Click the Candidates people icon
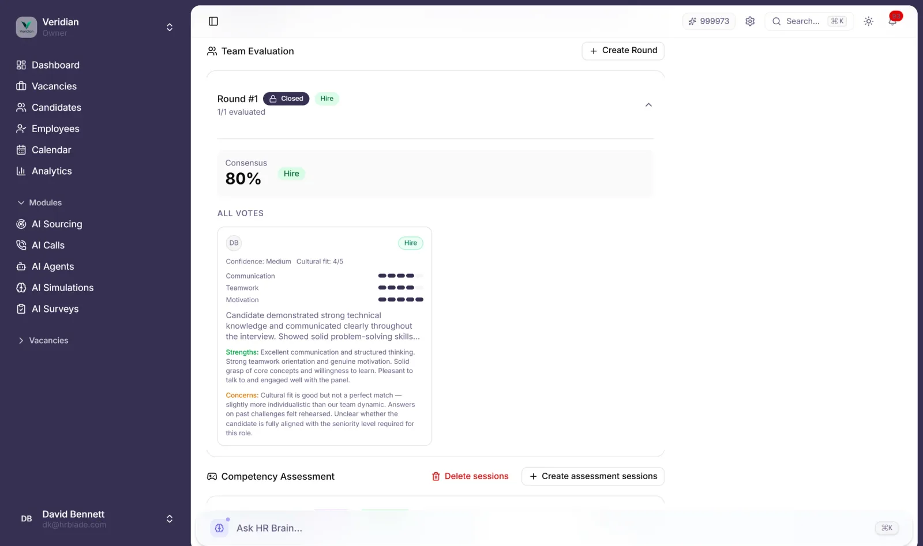This screenshot has height=546, width=923. (21, 108)
